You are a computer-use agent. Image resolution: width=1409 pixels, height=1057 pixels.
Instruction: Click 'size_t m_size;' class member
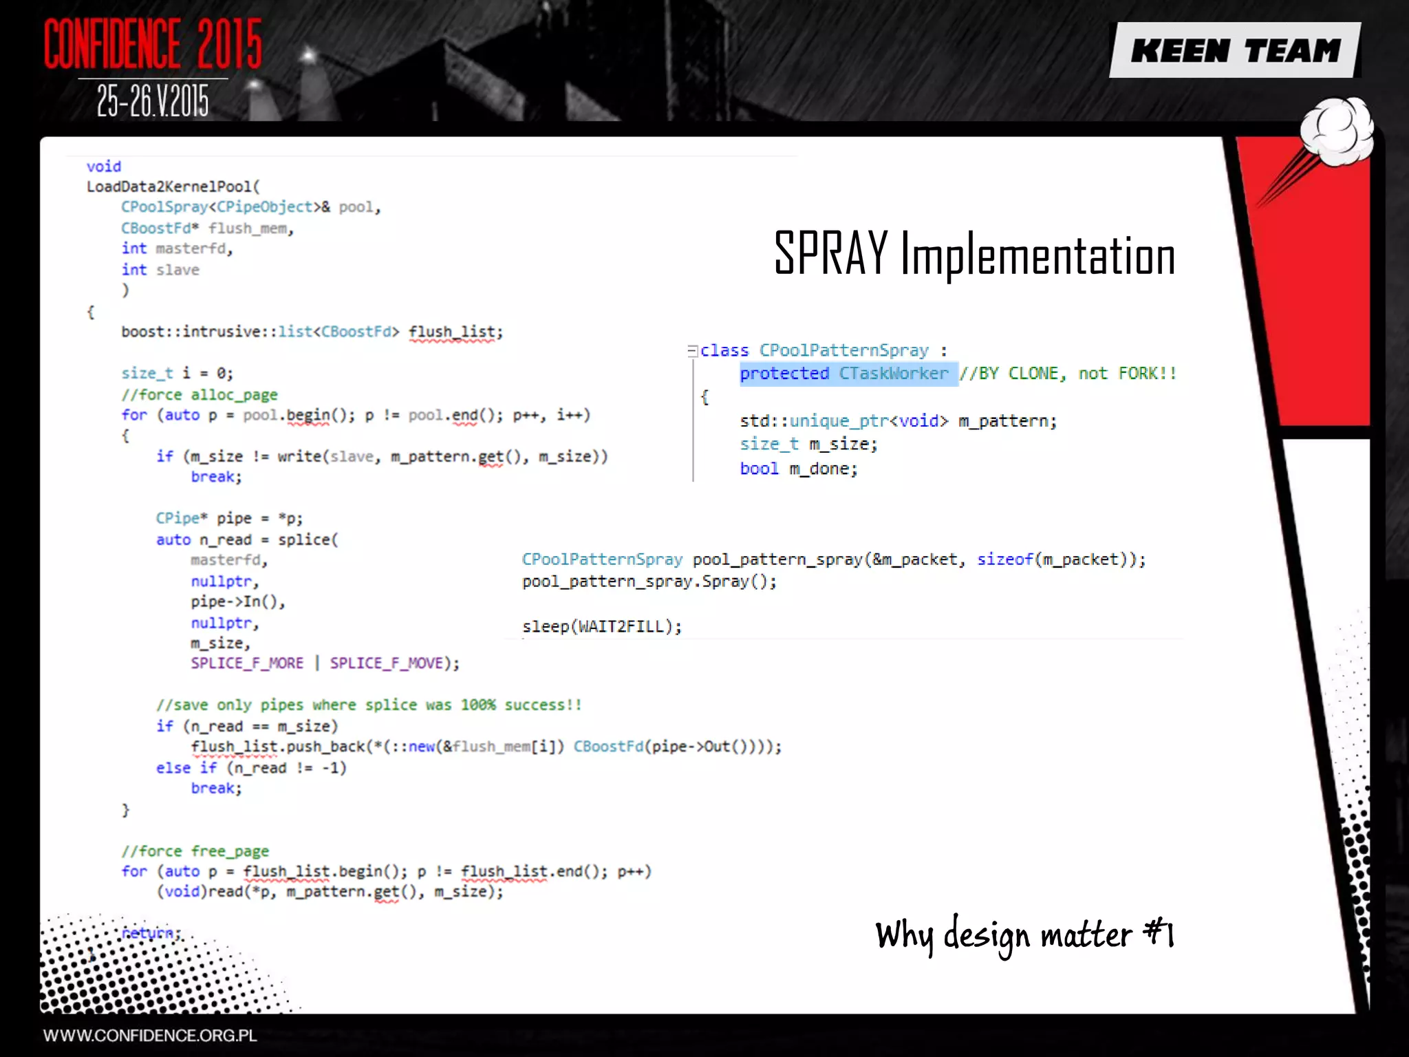(809, 445)
